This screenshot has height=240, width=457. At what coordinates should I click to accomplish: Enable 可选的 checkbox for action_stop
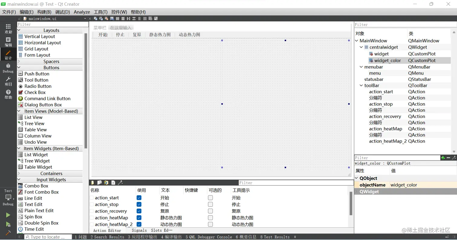tap(210, 204)
